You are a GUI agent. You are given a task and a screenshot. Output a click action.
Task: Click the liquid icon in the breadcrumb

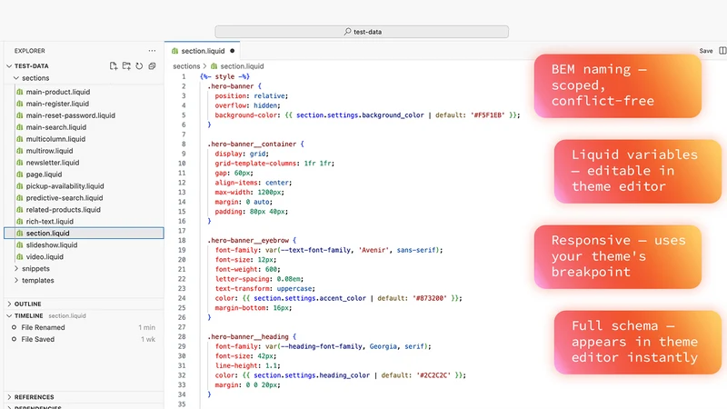click(214, 66)
